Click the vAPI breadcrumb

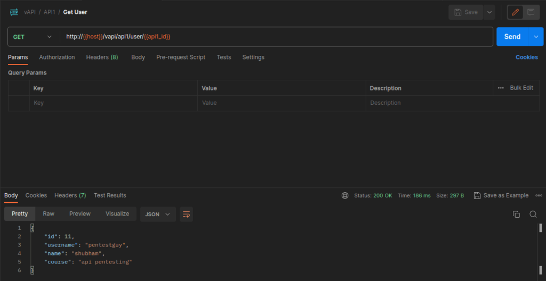click(x=30, y=12)
